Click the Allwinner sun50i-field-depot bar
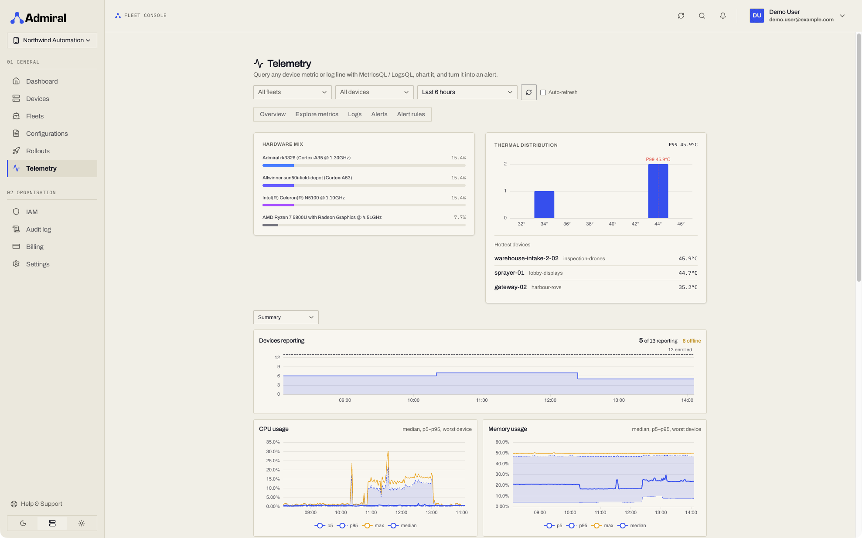 364,185
